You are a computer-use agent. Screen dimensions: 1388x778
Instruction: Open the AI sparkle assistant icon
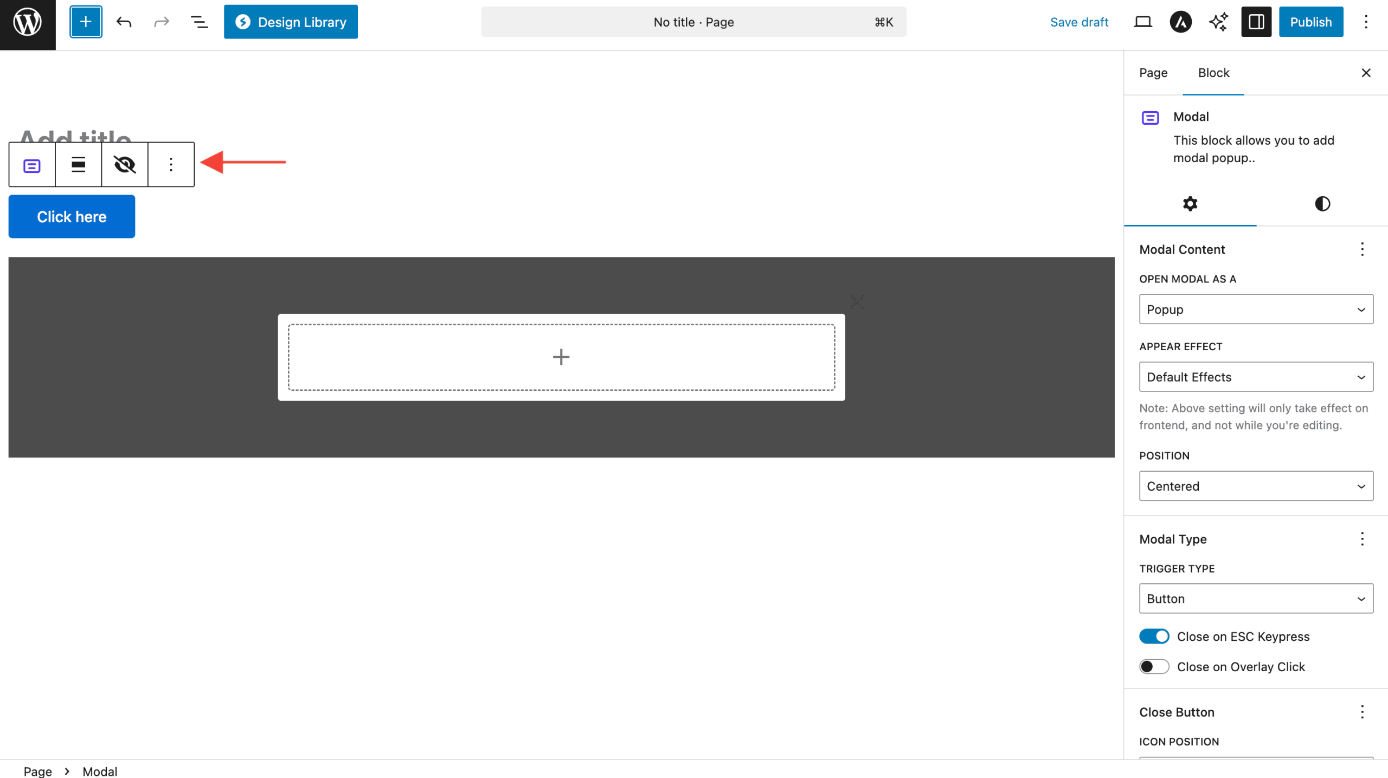1218,22
